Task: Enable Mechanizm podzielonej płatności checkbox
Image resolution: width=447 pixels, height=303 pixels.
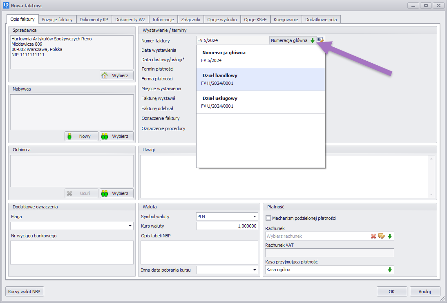Action: point(268,218)
